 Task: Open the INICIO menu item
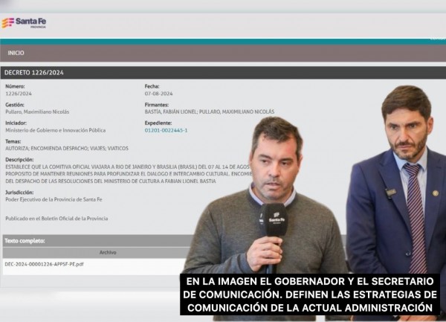[x=16, y=54]
